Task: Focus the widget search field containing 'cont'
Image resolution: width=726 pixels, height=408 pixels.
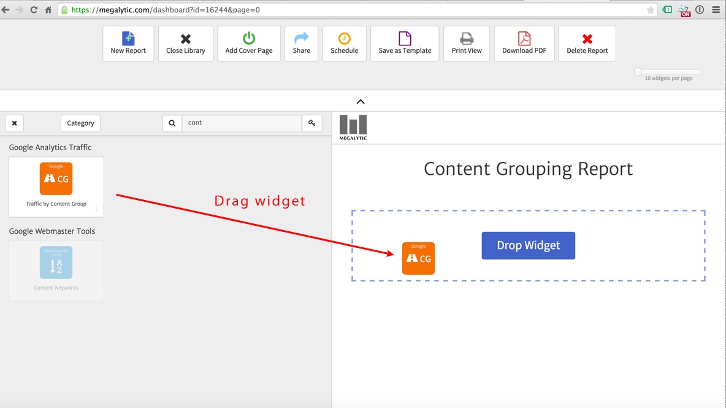Action: 242,123
